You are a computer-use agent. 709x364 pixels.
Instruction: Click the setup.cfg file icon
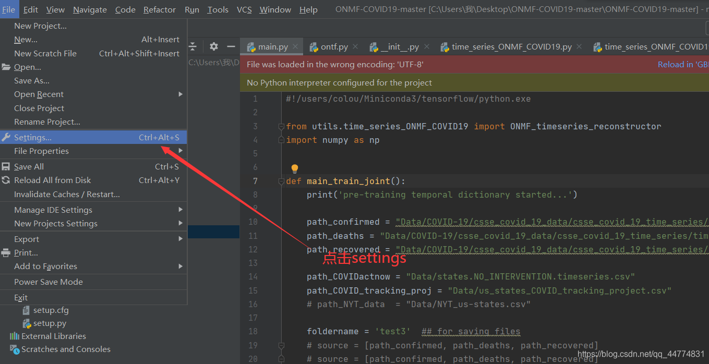pos(26,310)
